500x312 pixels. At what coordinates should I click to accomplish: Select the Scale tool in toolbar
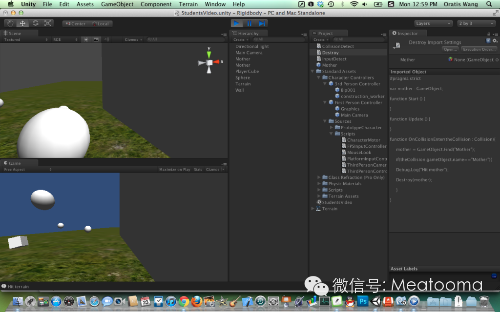pyautogui.click(x=47, y=23)
